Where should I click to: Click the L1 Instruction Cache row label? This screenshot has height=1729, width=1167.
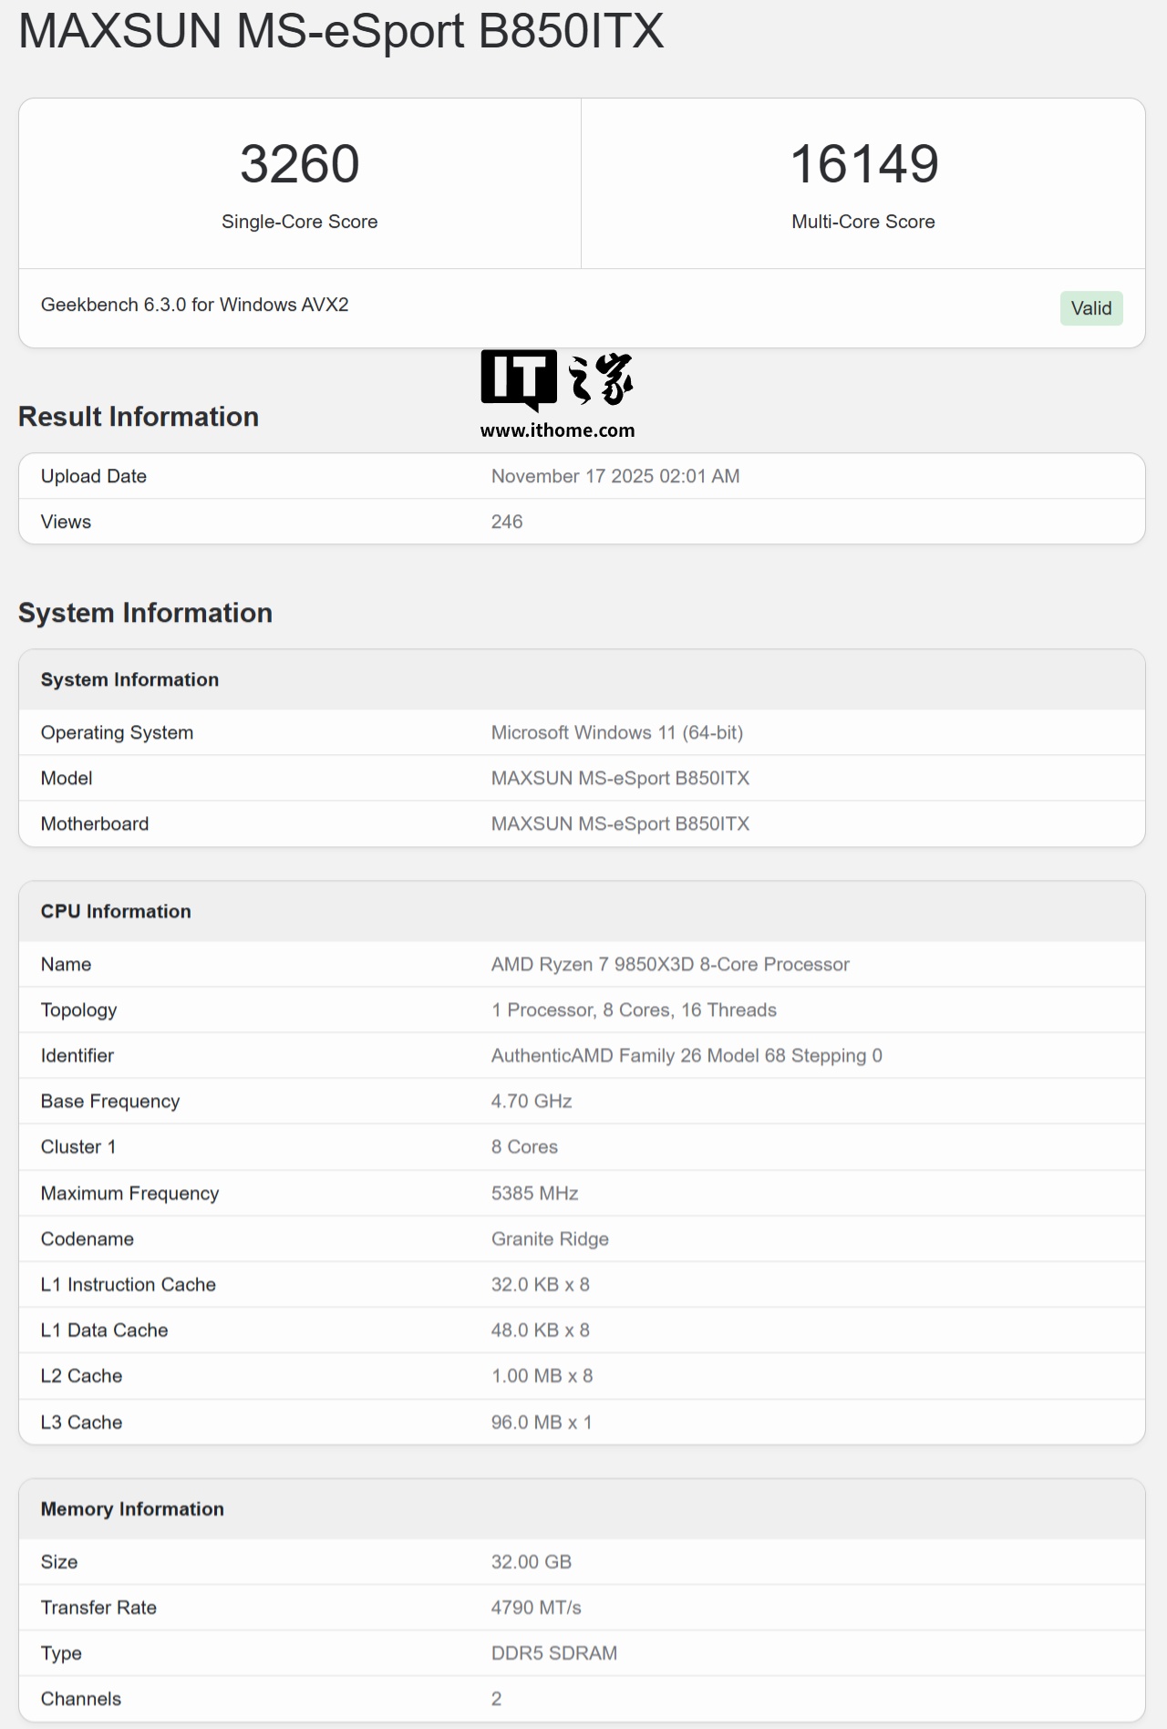[129, 1284]
